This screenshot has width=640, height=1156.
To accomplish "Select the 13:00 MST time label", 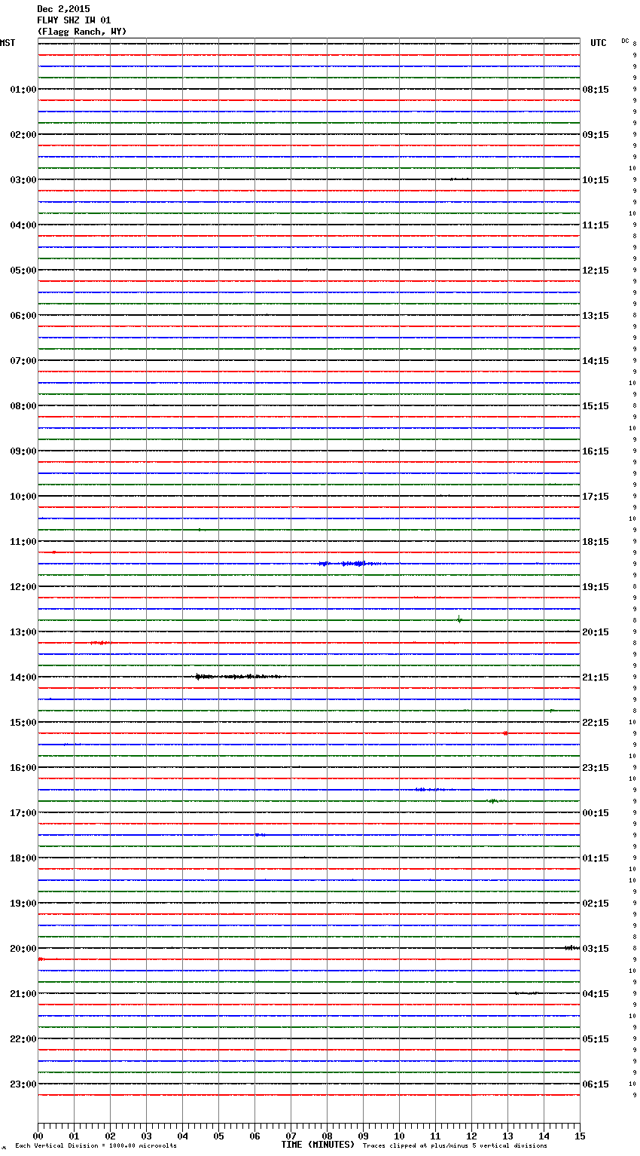I will pyautogui.click(x=23, y=632).
